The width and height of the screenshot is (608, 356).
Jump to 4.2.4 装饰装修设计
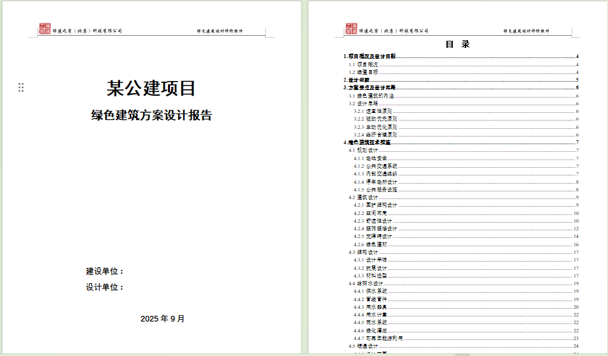click(466, 229)
